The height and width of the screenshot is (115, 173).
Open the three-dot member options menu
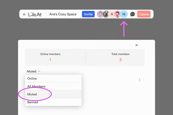click(x=139, y=80)
